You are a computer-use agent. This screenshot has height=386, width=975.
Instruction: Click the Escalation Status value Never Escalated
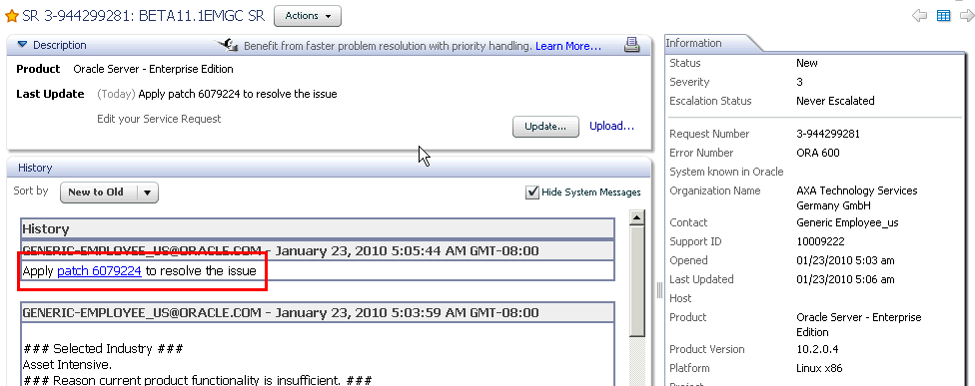coord(835,101)
